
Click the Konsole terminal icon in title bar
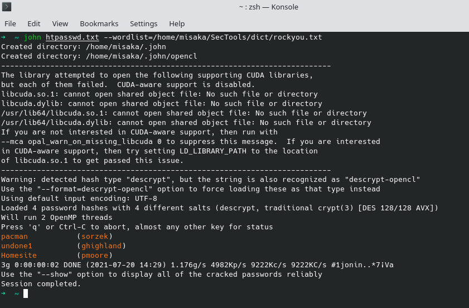[x=7, y=7]
